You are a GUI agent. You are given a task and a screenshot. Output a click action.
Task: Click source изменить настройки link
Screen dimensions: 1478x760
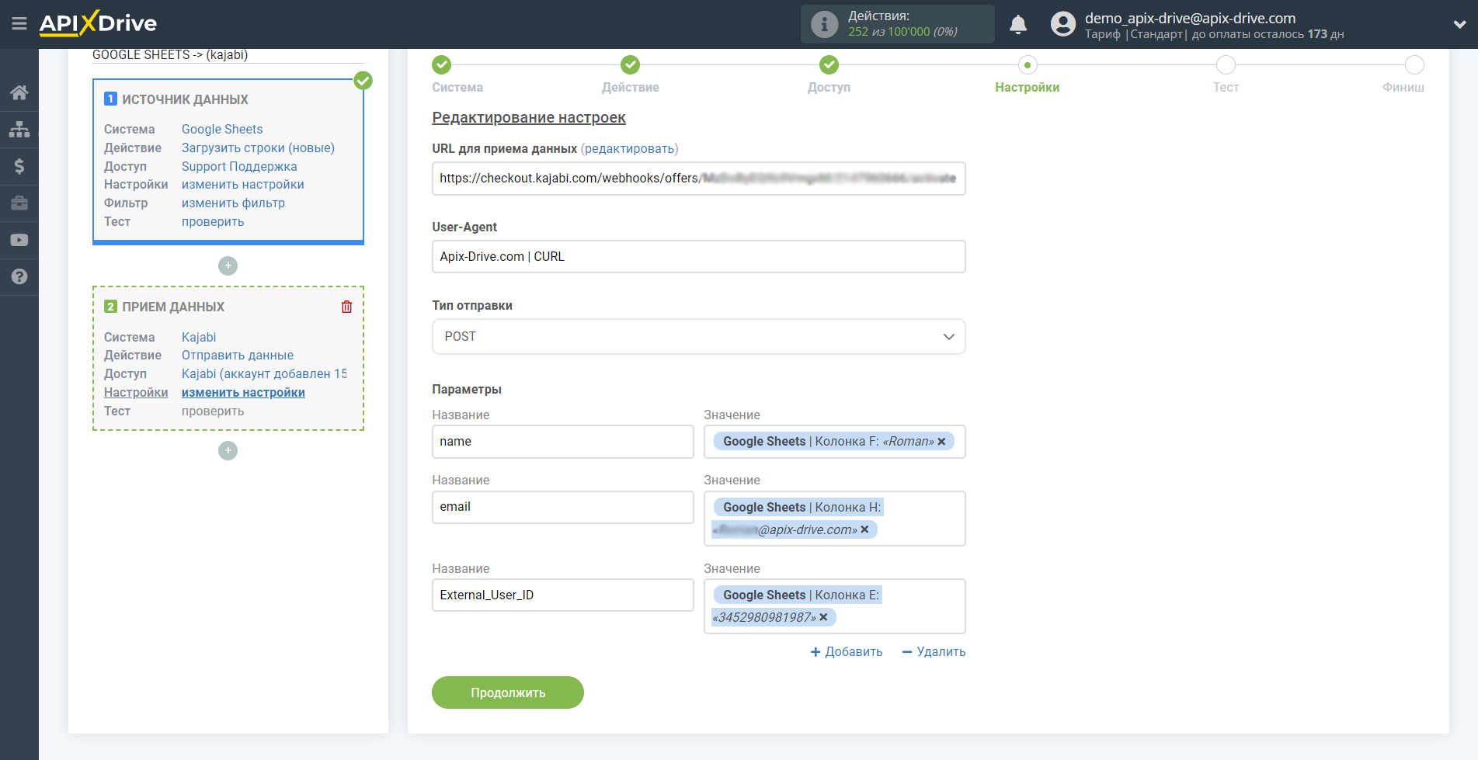[x=243, y=185]
